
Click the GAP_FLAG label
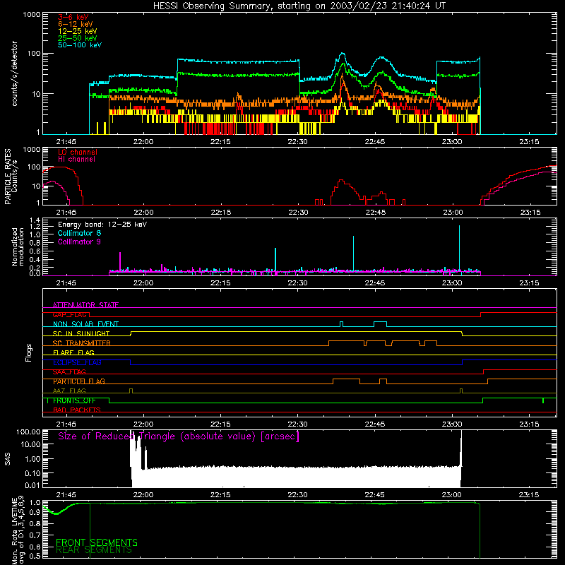pos(69,314)
